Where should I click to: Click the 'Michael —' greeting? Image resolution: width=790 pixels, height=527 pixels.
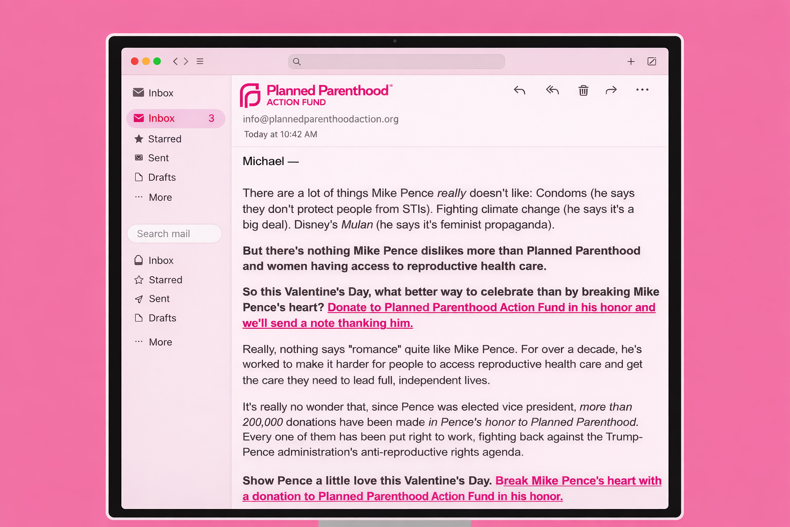click(271, 162)
